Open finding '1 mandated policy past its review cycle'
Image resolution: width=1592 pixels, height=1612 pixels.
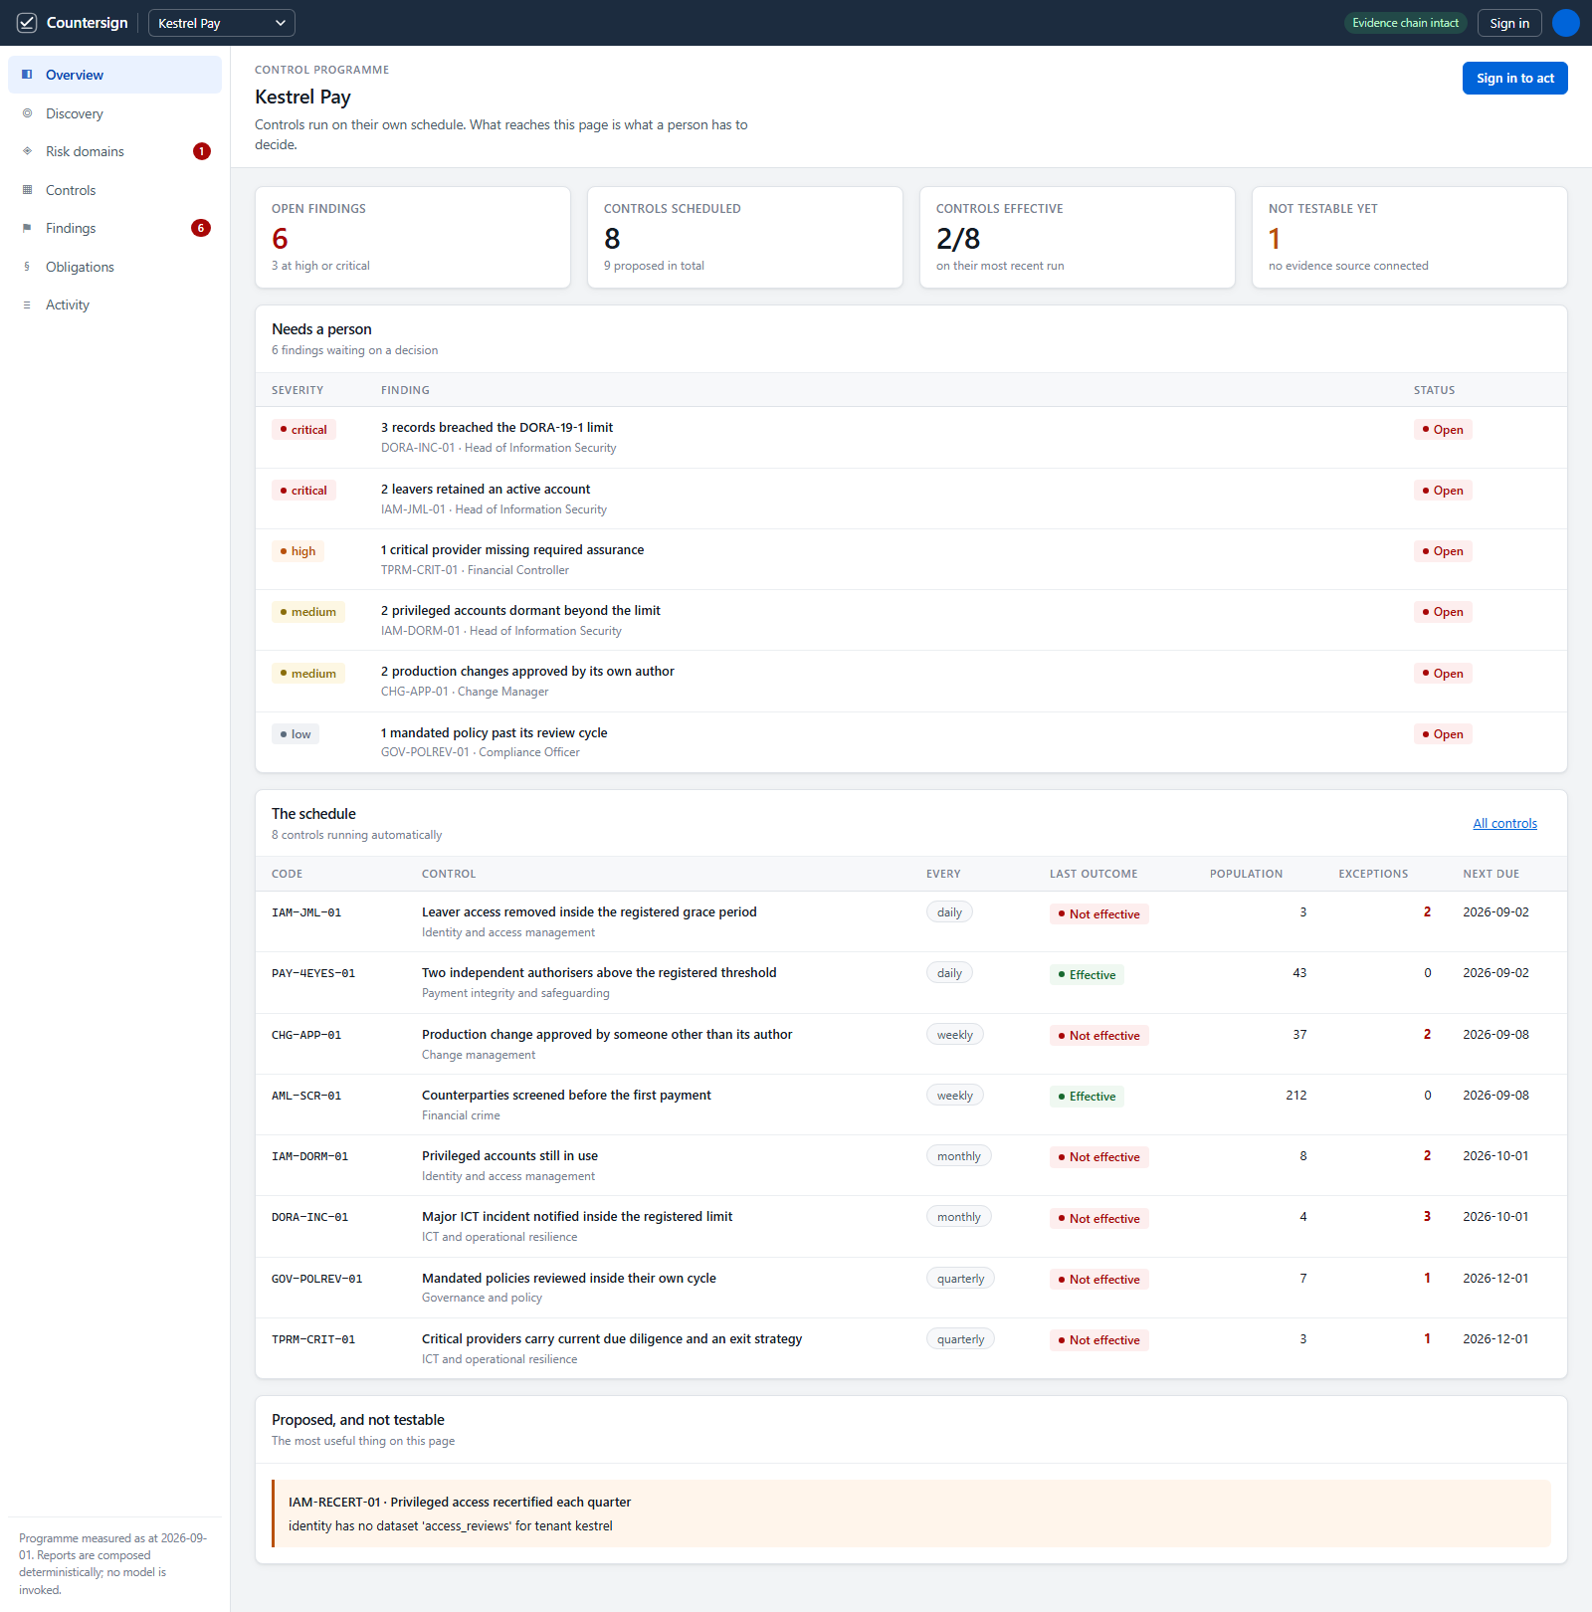(494, 732)
